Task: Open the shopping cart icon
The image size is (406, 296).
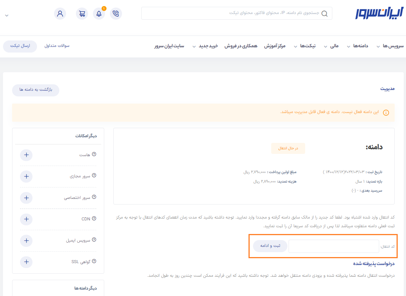Action: click(82, 14)
